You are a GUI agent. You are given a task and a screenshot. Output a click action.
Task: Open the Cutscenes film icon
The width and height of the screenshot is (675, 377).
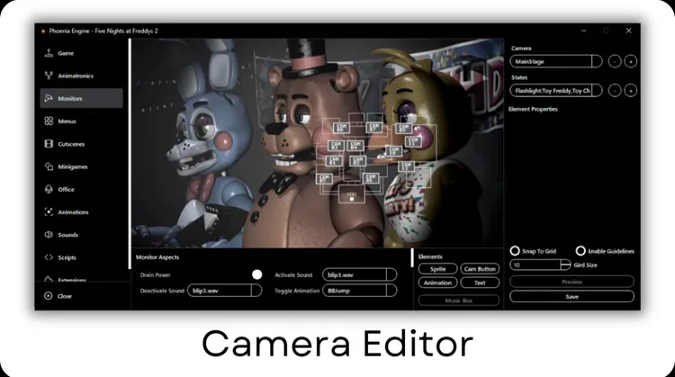pos(49,144)
